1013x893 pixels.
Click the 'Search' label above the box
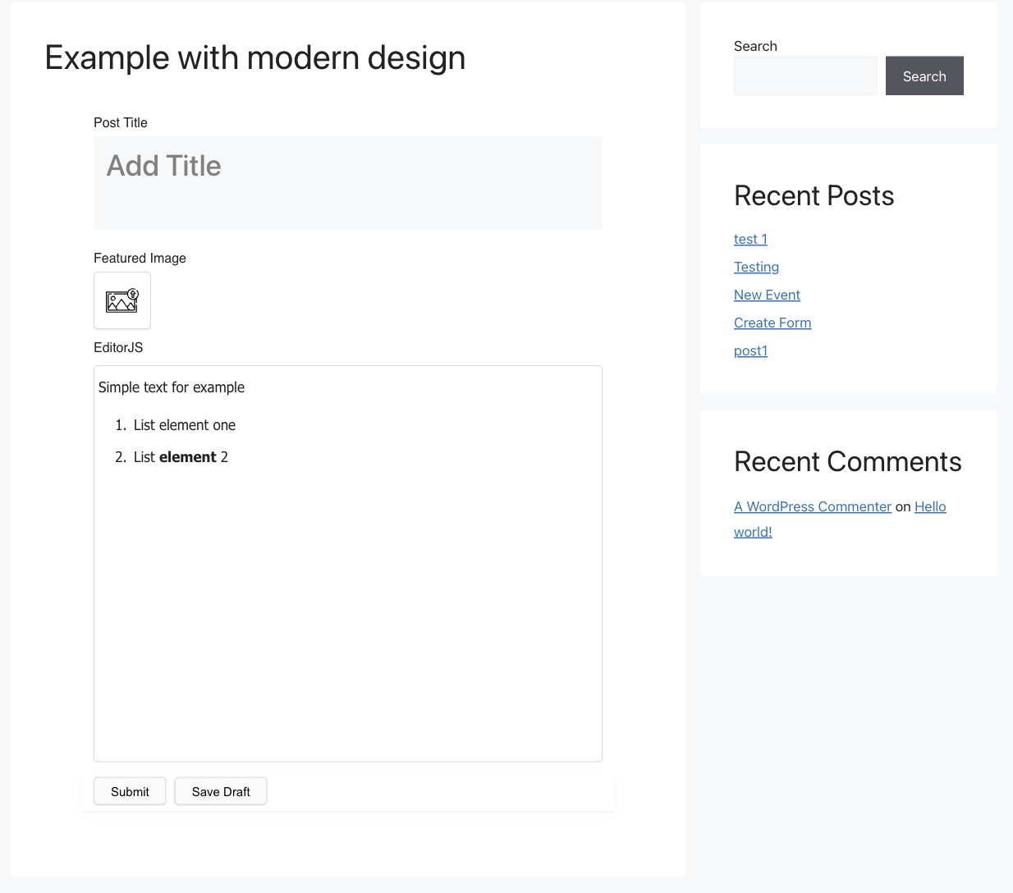[x=755, y=46]
